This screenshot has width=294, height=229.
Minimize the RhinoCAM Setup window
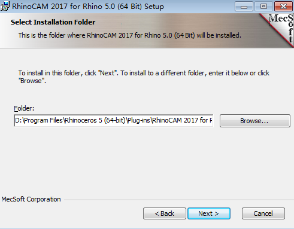click(x=244, y=7)
